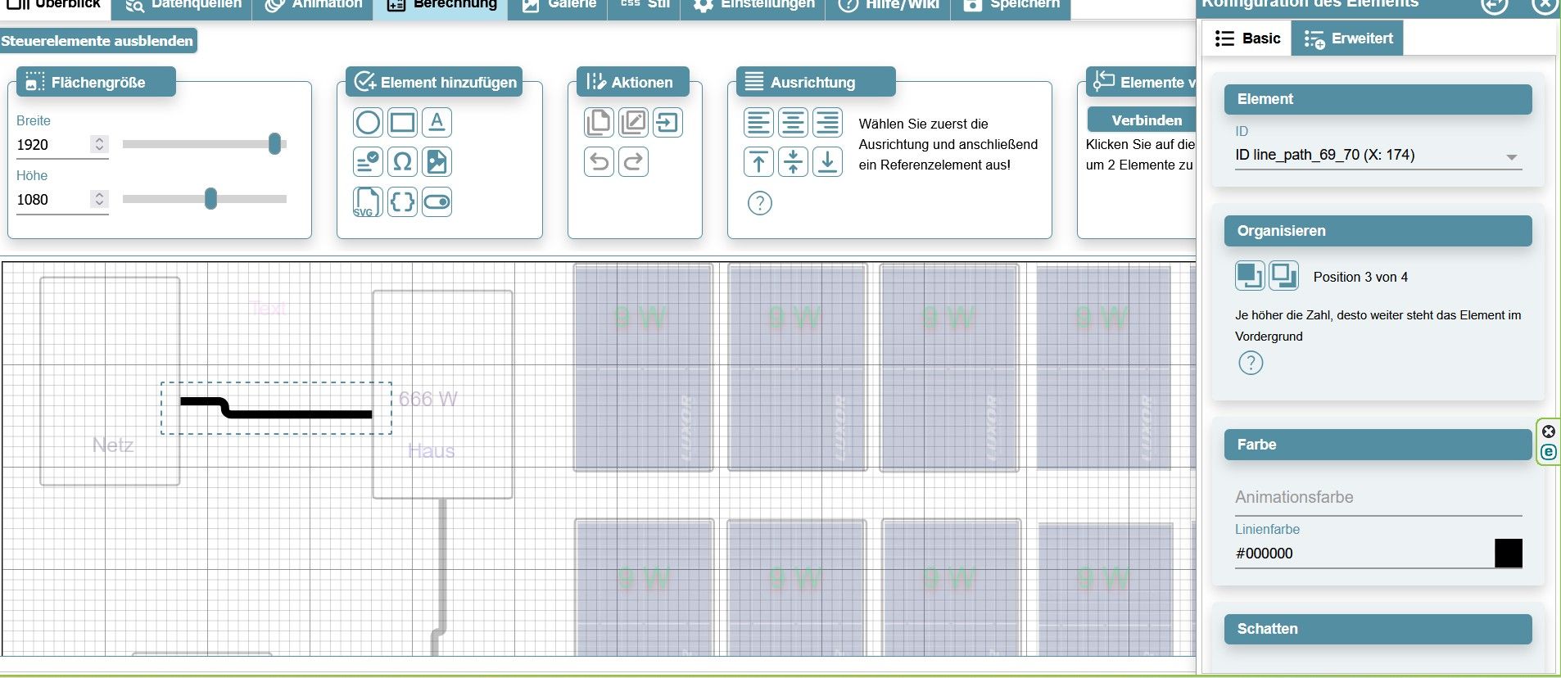This screenshot has height=678, width=1561.
Task: Bring element to the foreground
Action: pyautogui.click(x=1250, y=276)
